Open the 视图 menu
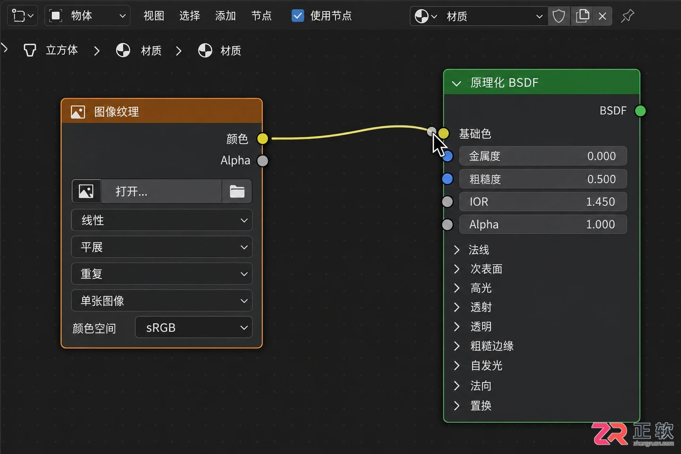Screen dimensions: 681x454 (x=154, y=16)
